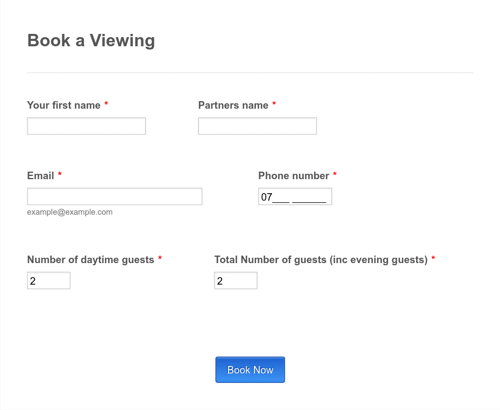
Task: Focus the Your first name input field
Action: (87, 126)
